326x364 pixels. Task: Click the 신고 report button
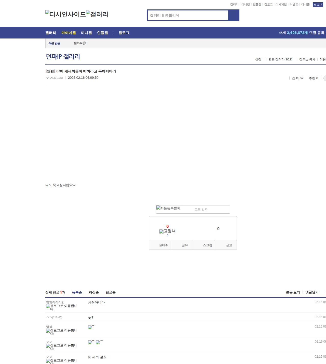229,245
